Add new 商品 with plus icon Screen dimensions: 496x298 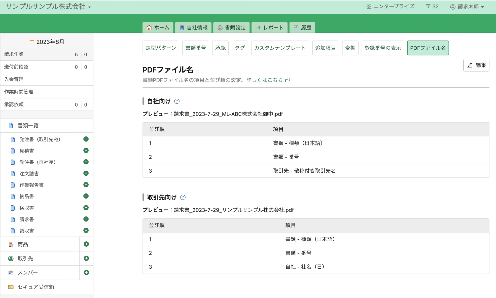click(86, 244)
